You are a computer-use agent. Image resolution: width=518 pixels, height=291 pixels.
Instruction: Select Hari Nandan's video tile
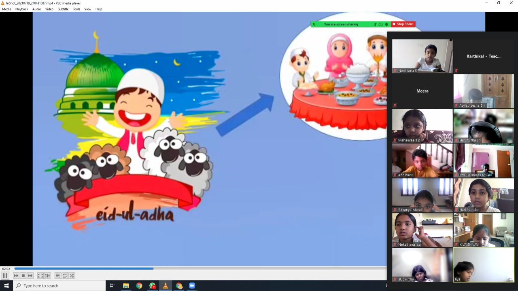tap(484, 195)
